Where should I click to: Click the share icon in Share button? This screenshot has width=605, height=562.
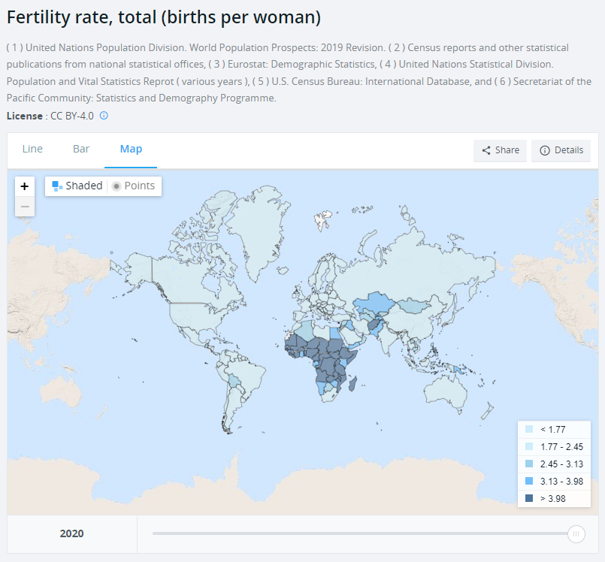pyautogui.click(x=486, y=150)
